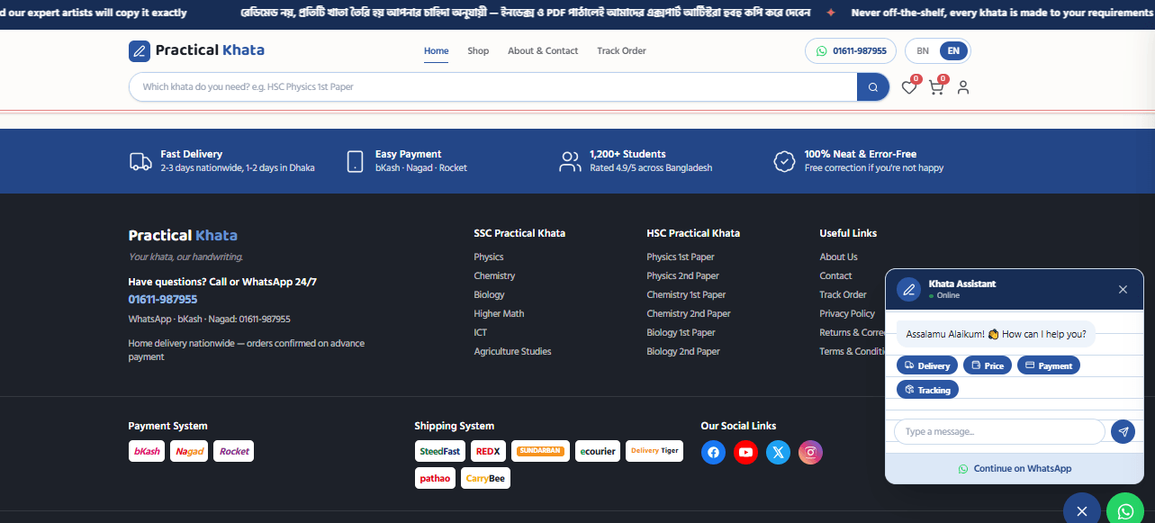Click the Easy Payment phone icon
Screen dimensions: 1155x523
tap(355, 161)
